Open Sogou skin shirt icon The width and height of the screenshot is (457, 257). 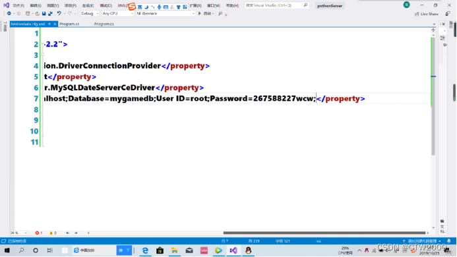[178, 7]
